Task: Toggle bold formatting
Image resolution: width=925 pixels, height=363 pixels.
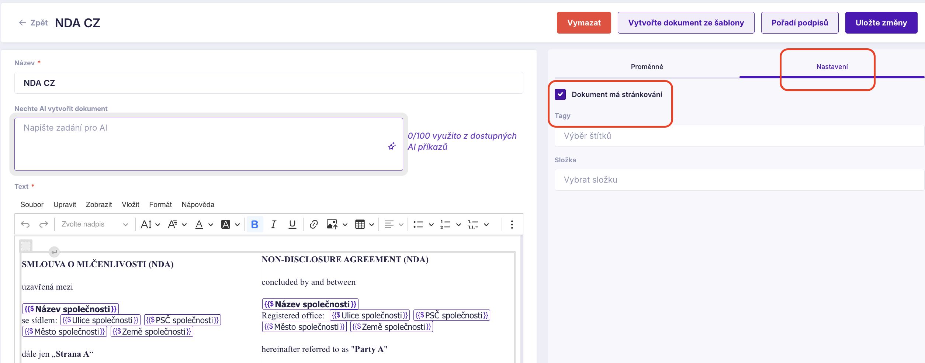Action: [254, 224]
